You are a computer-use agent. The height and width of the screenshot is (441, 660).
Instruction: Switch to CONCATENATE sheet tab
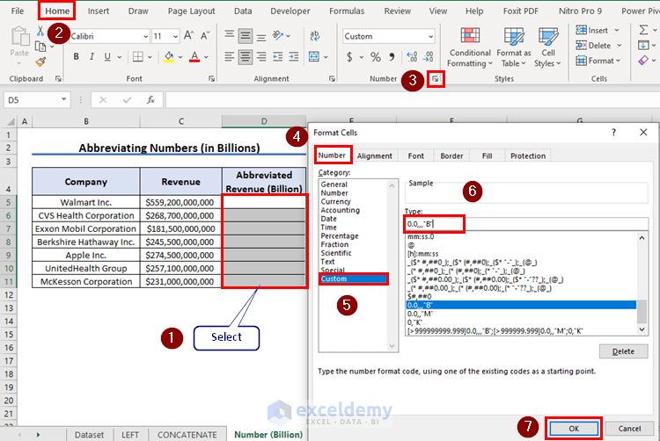tap(187, 435)
